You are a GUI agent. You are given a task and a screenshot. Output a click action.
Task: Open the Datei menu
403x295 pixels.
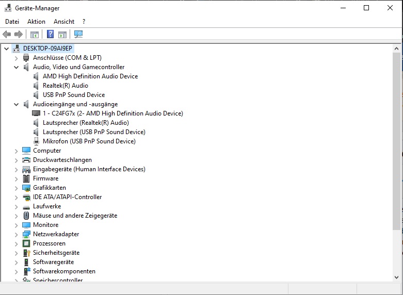coord(12,22)
